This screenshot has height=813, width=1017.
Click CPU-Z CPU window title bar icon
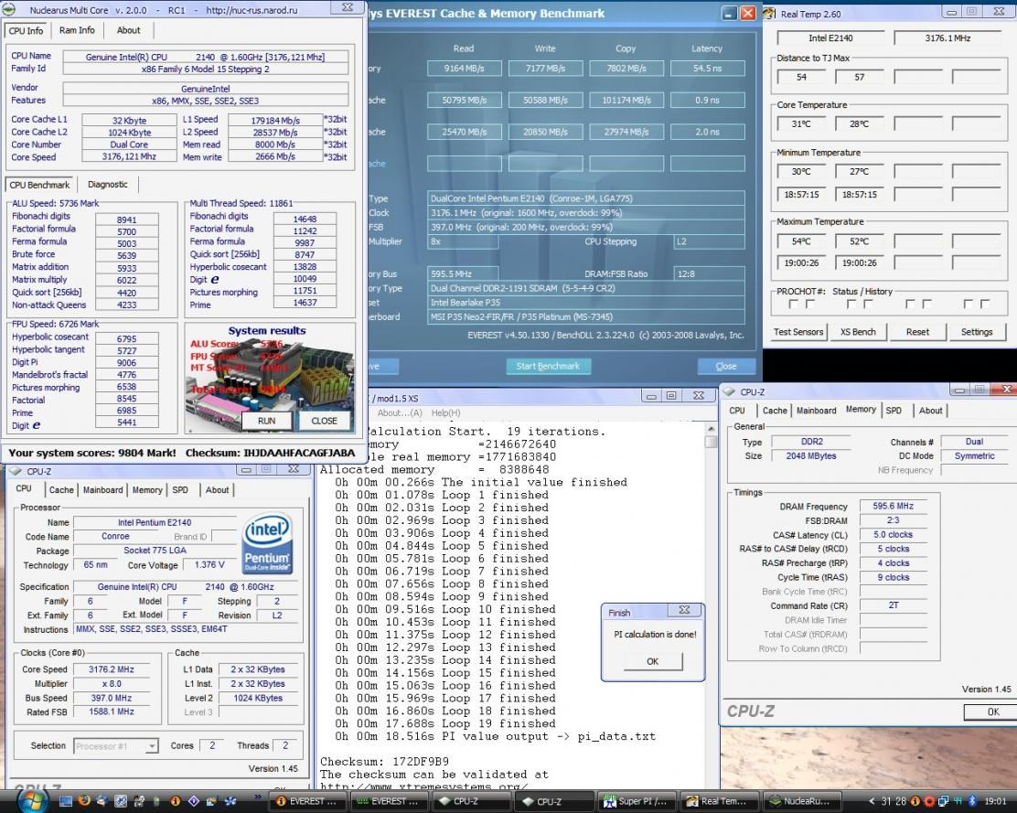16,471
